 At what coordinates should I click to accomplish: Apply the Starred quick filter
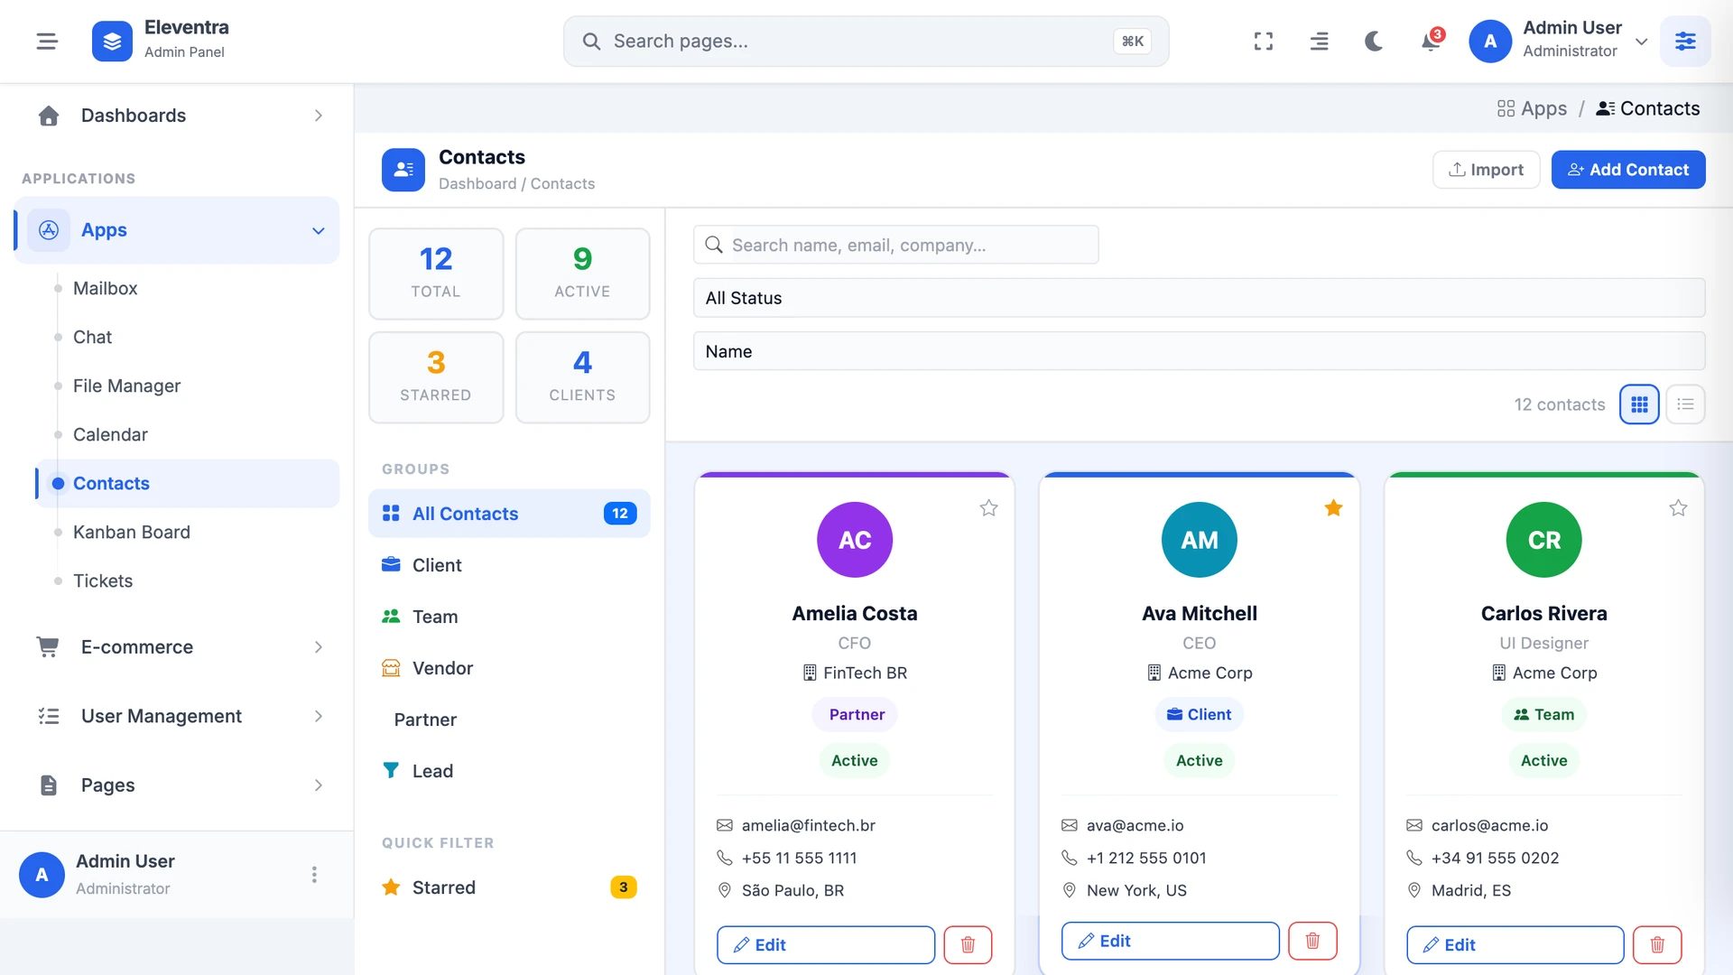point(509,887)
